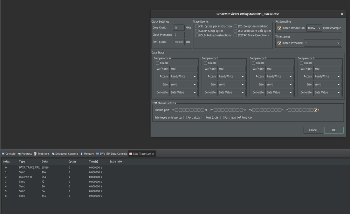
Task: Click the Memory tab icon
Action: coord(82,154)
